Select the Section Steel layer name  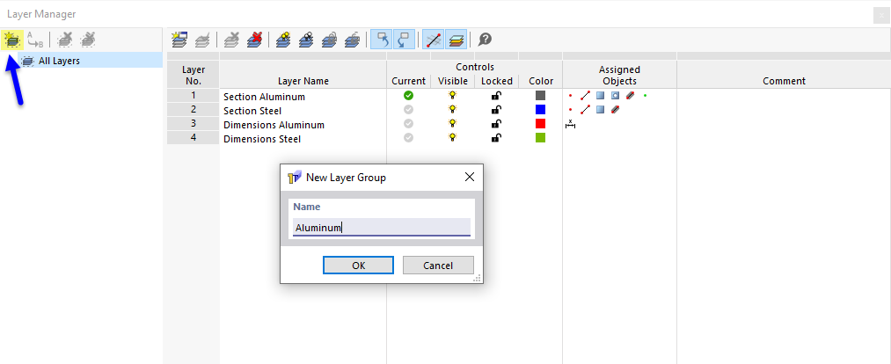pos(252,111)
